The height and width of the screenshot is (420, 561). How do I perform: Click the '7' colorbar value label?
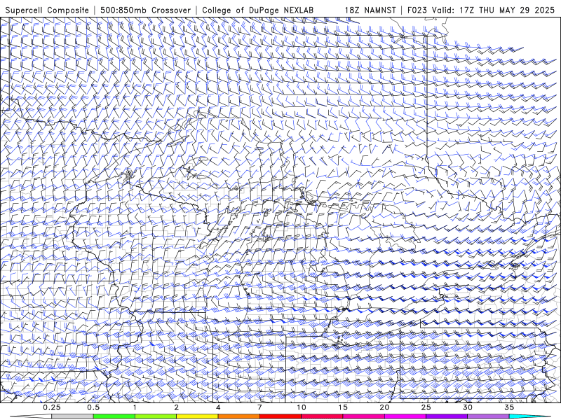(x=259, y=407)
